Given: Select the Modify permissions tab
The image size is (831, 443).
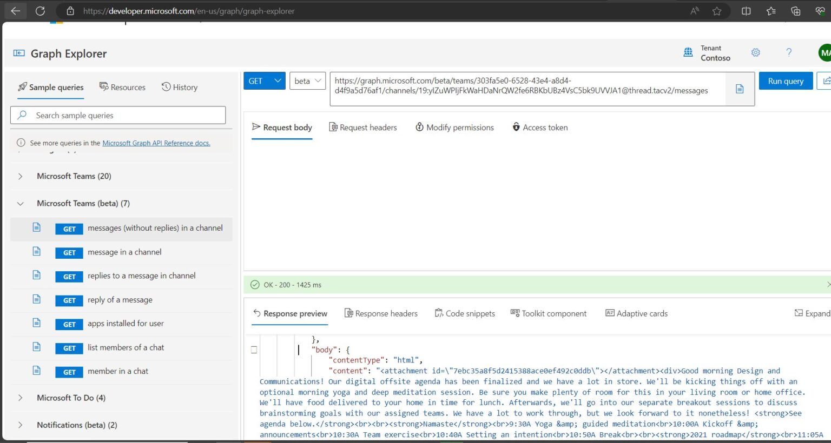Looking at the screenshot, I should click(454, 127).
